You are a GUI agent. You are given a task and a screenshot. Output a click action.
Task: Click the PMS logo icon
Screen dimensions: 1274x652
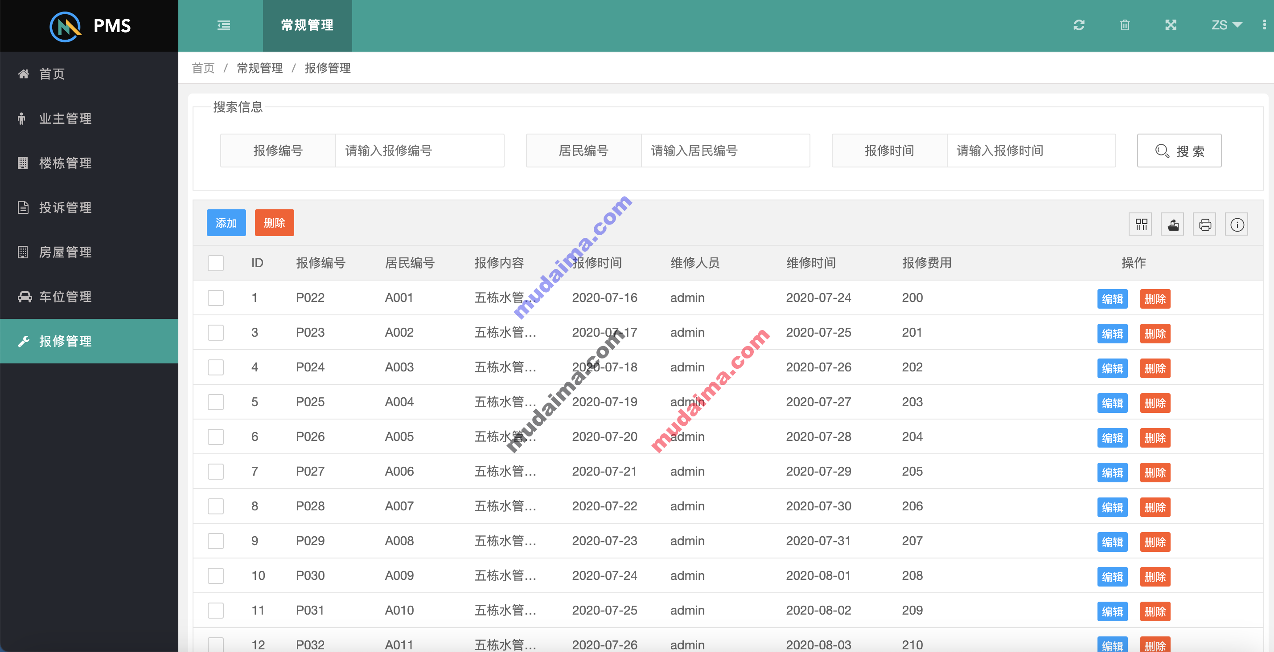(x=65, y=26)
